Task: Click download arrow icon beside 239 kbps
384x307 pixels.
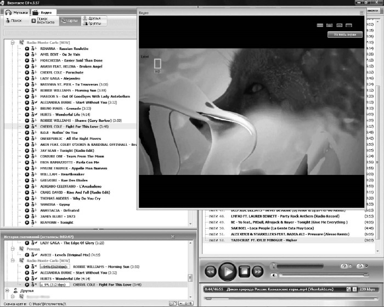Action: click(354, 289)
